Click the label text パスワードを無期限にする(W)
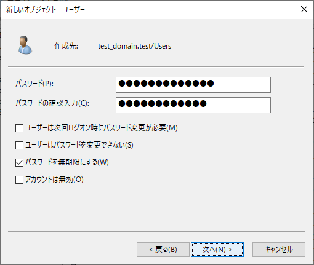 click(x=67, y=162)
